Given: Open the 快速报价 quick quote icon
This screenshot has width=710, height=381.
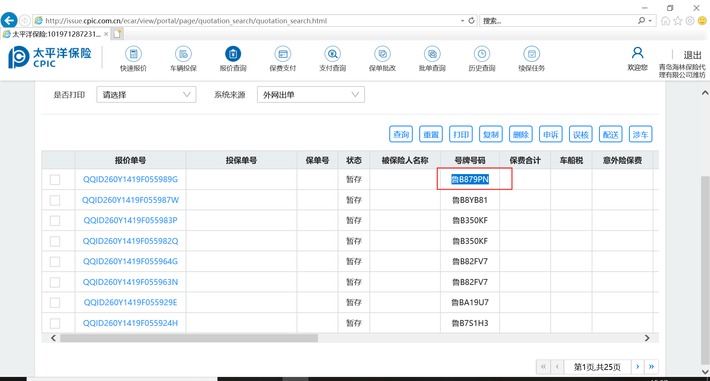Looking at the screenshot, I should [133, 54].
